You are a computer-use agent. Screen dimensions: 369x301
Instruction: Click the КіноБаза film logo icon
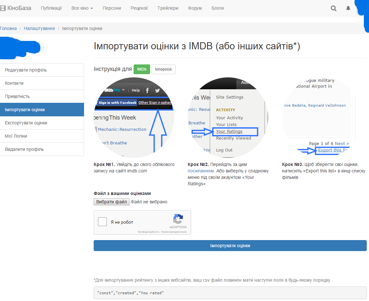coord(3,8)
